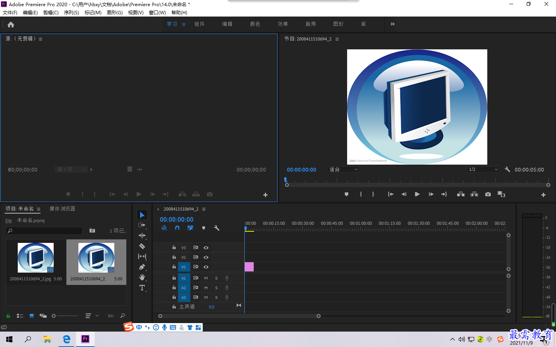Open the zoom level dropdown showing 适合
556x347 pixels.
(343, 169)
